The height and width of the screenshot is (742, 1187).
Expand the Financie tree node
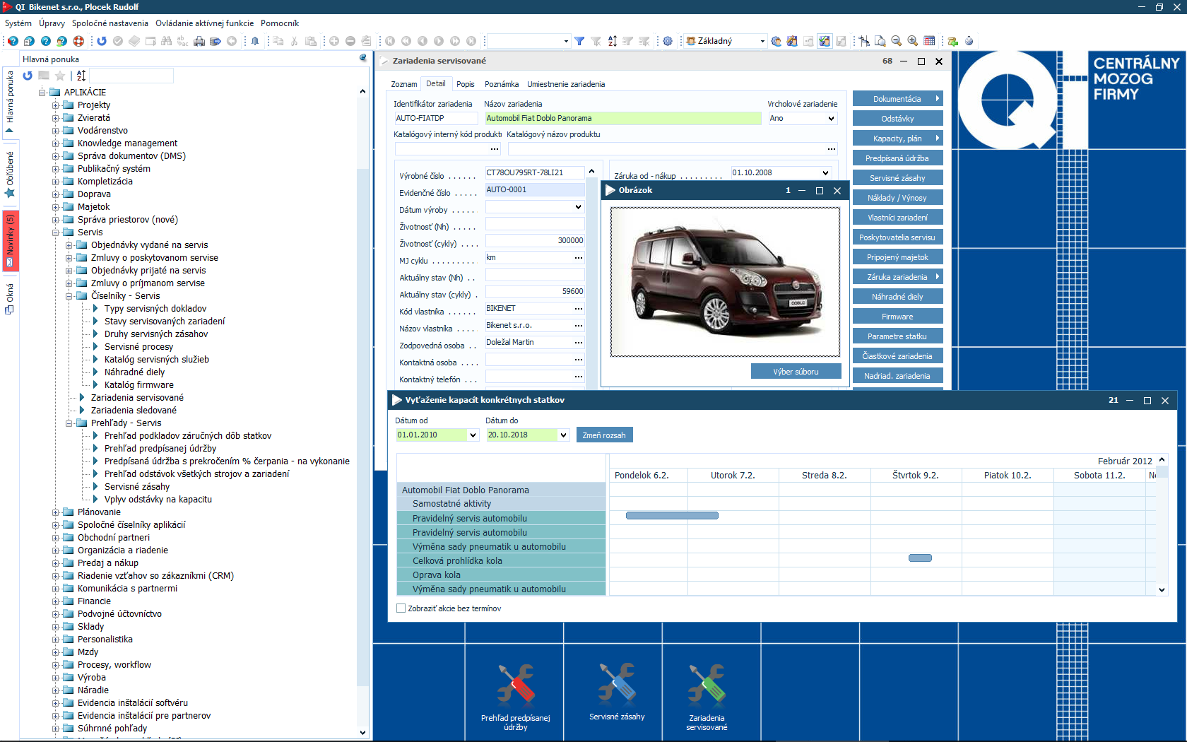coord(56,601)
